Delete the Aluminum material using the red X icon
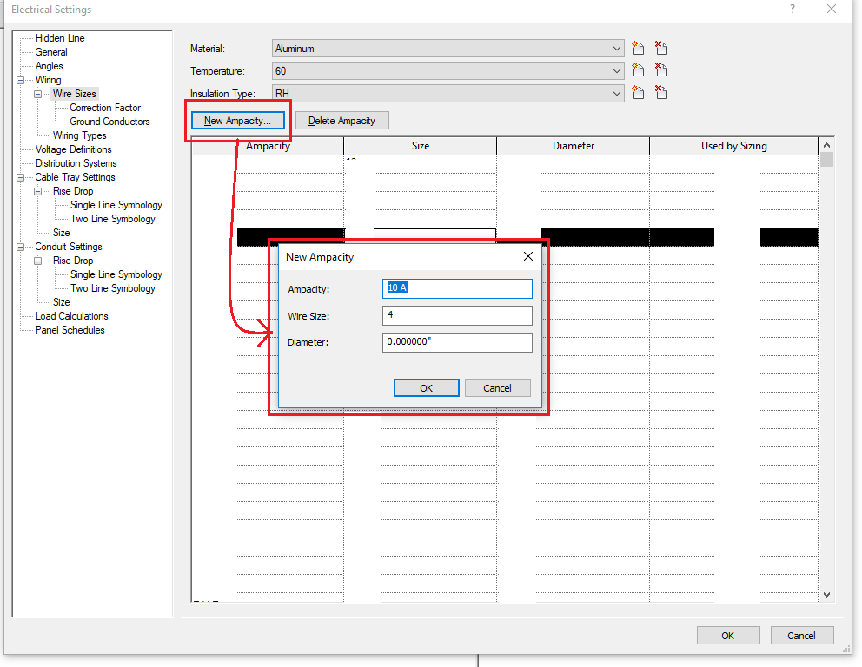862x667 pixels. (x=661, y=48)
